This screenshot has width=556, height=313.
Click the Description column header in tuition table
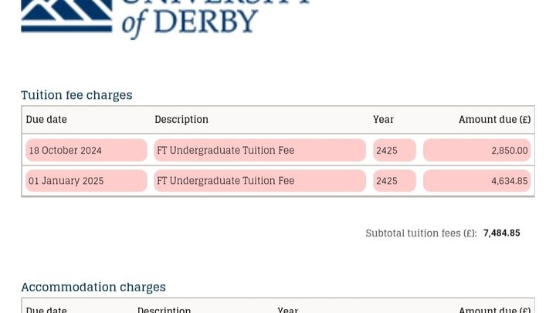tap(181, 119)
